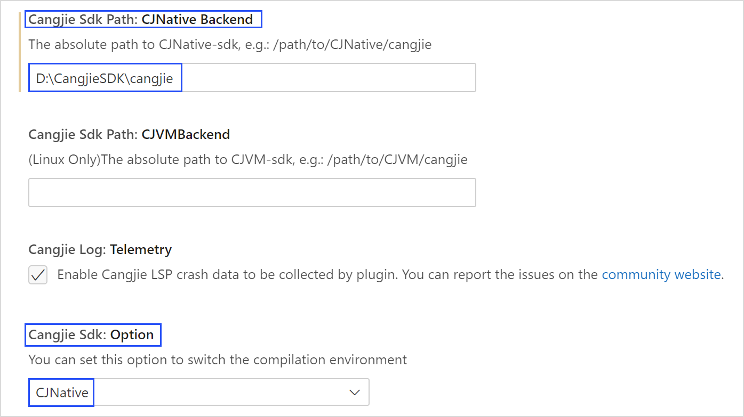Click the switch compilation environment description
Image resolution: width=744 pixels, height=417 pixels.
point(218,359)
